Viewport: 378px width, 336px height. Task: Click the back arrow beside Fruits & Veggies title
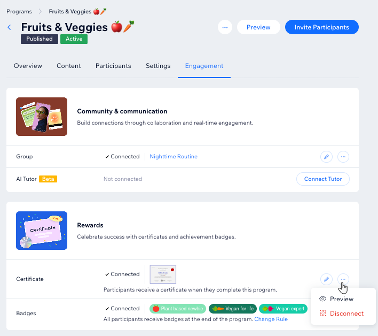point(10,27)
